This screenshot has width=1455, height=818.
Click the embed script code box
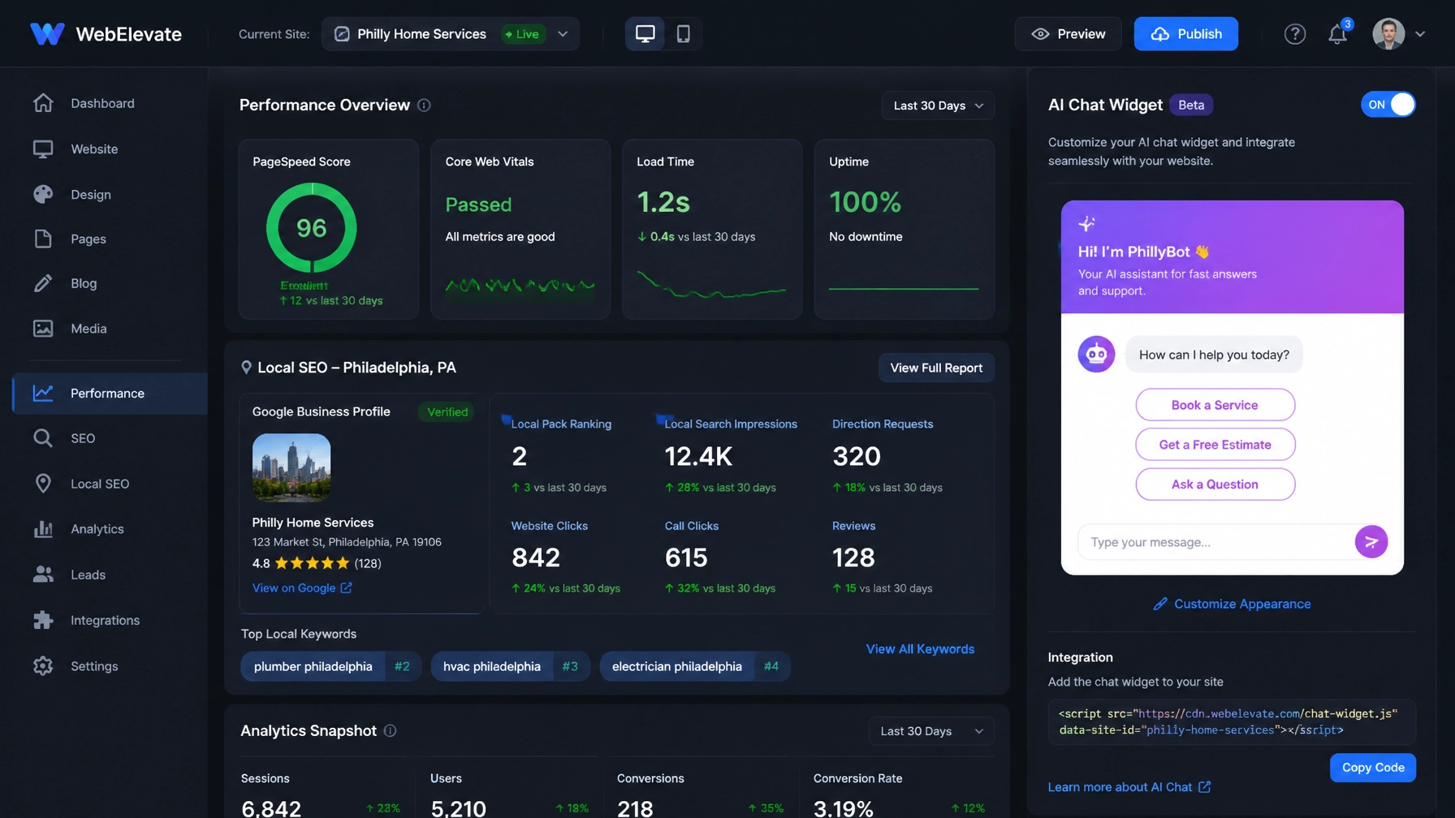[1232, 722]
